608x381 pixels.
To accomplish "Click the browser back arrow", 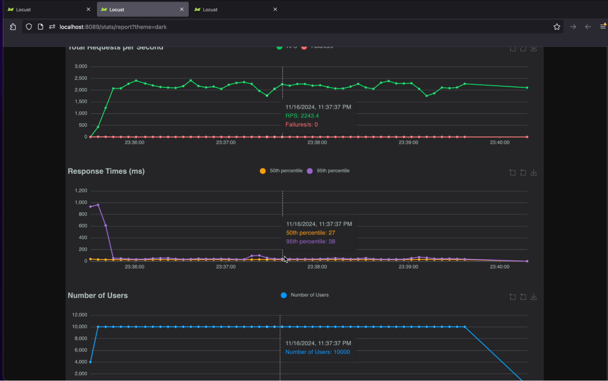I will [588, 27].
